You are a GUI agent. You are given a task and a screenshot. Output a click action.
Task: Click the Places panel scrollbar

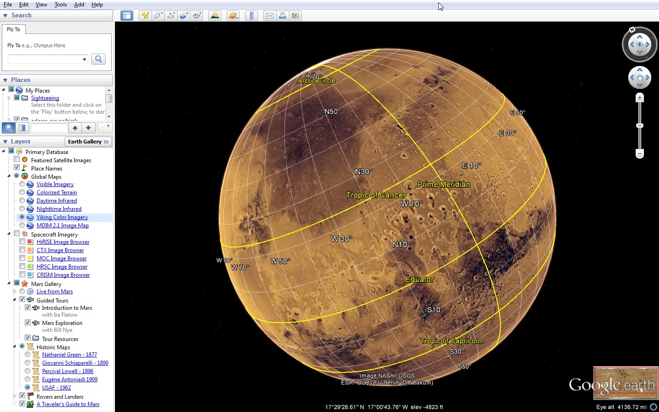pyautogui.click(x=109, y=98)
